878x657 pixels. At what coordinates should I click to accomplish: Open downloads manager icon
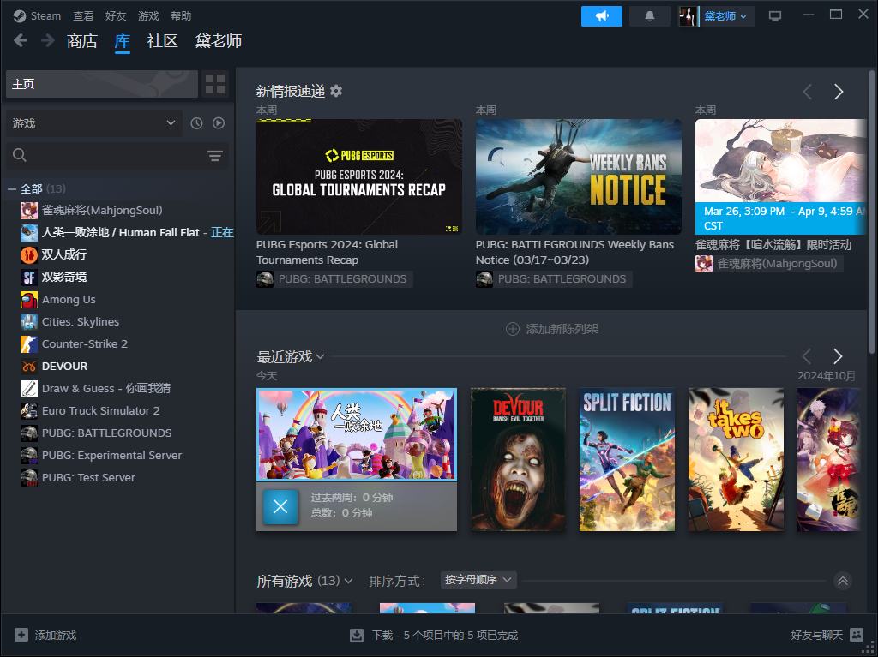point(357,636)
